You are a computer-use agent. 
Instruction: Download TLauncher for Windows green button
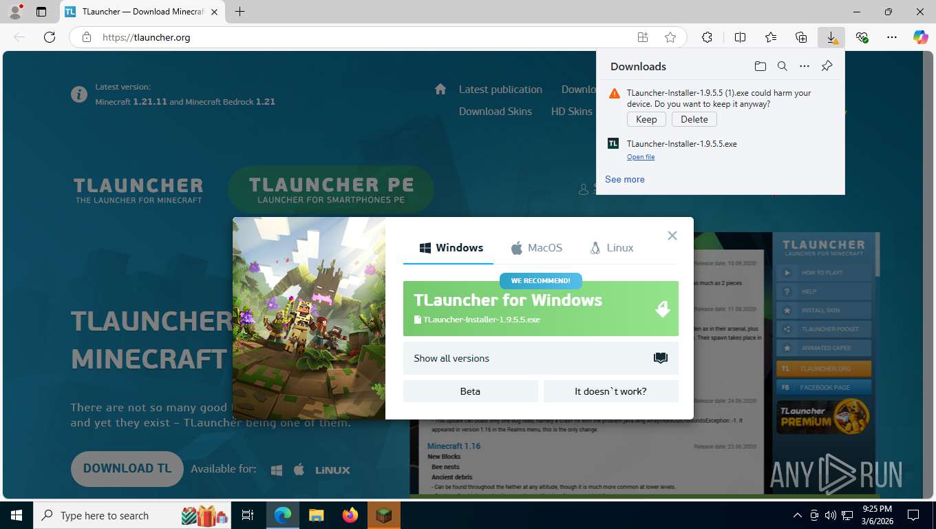[541, 308]
